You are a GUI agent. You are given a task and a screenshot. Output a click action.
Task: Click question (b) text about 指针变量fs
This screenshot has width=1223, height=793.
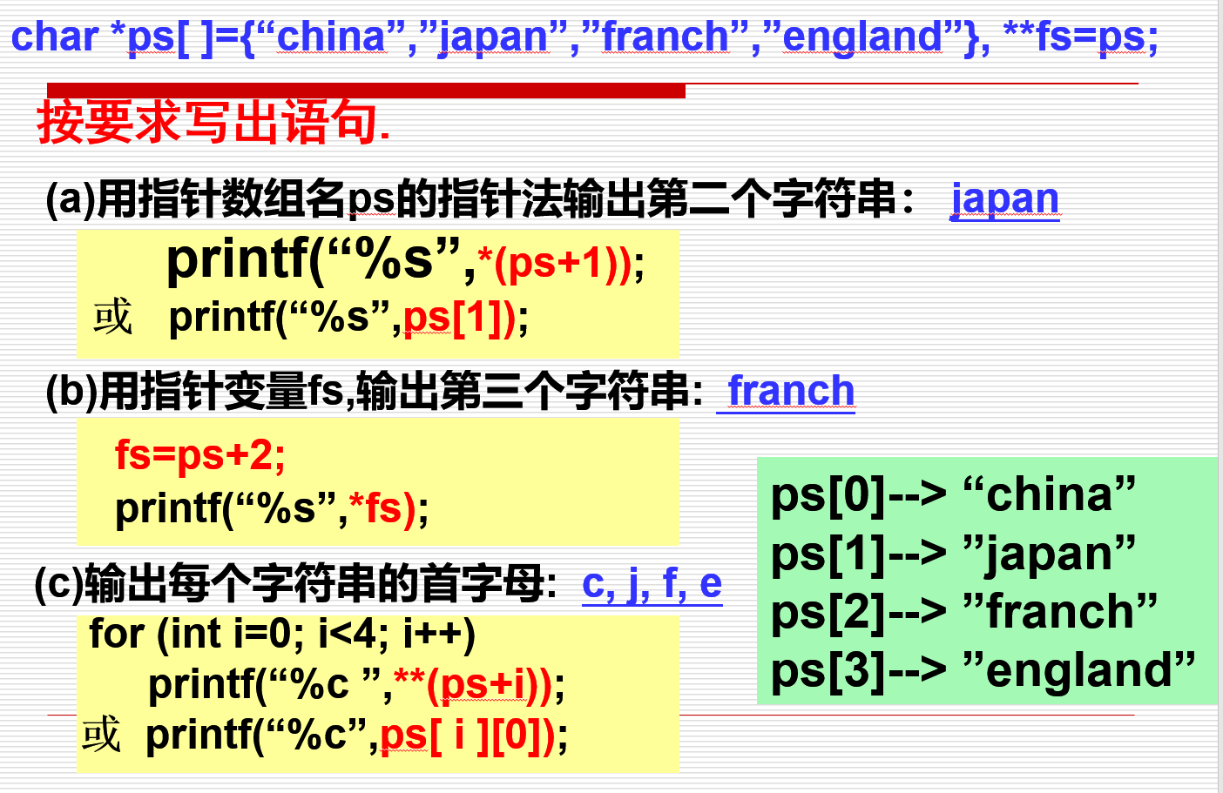pyautogui.click(x=375, y=391)
